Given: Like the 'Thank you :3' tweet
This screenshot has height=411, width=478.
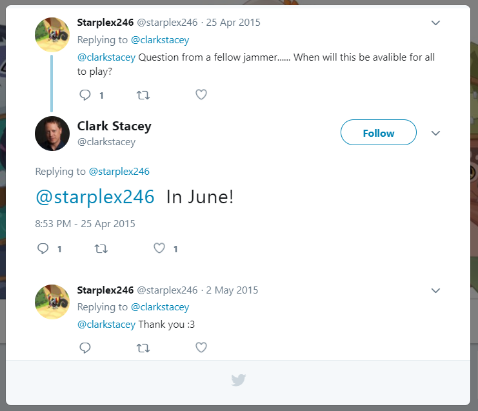Looking at the screenshot, I should point(201,348).
